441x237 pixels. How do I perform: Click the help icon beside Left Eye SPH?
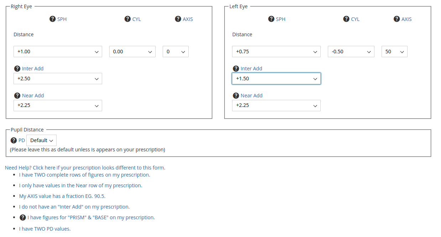click(x=271, y=19)
